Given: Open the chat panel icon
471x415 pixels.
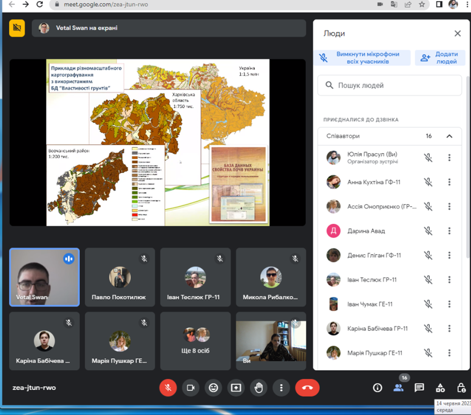Looking at the screenshot, I should coord(419,388).
